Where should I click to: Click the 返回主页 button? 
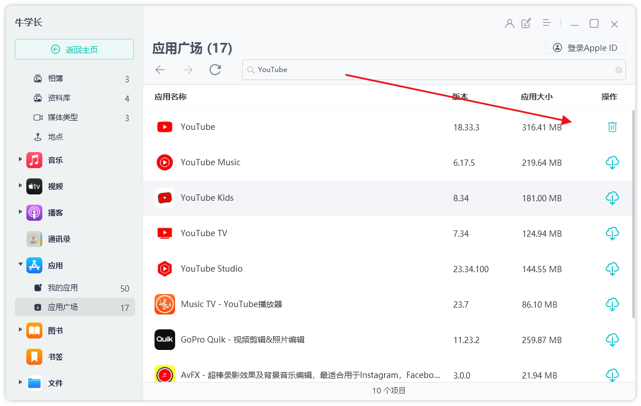click(74, 49)
